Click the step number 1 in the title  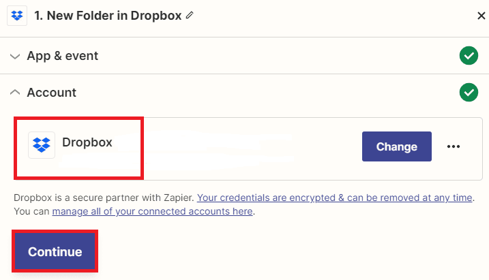pos(38,16)
